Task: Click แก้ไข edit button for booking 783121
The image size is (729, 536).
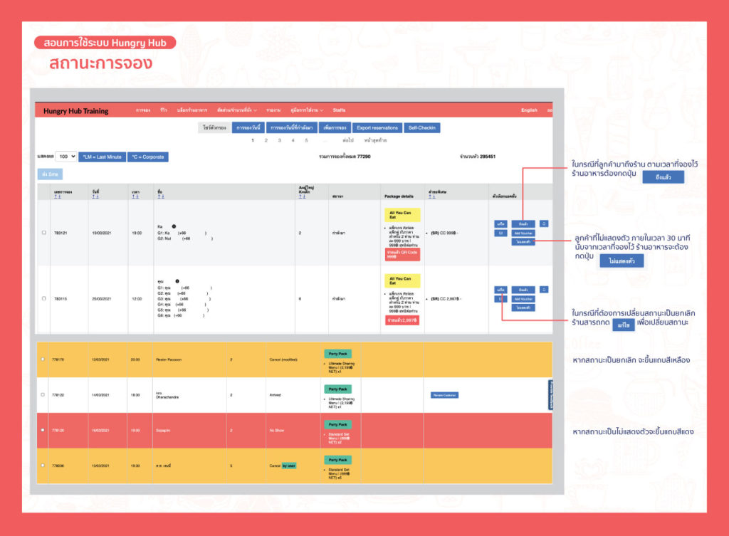Action: coord(500,224)
